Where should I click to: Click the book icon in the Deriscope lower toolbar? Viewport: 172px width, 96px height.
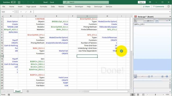pos(135,77)
